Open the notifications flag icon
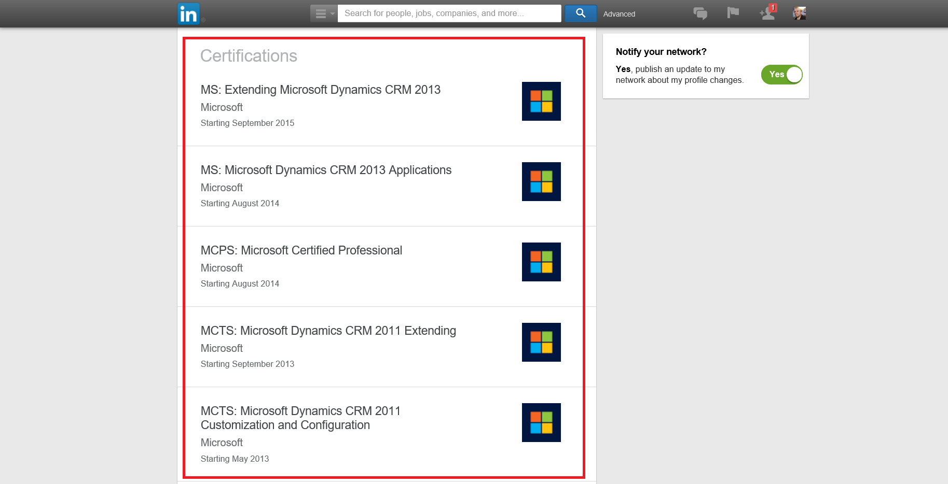Image resolution: width=948 pixels, height=484 pixels. (733, 13)
